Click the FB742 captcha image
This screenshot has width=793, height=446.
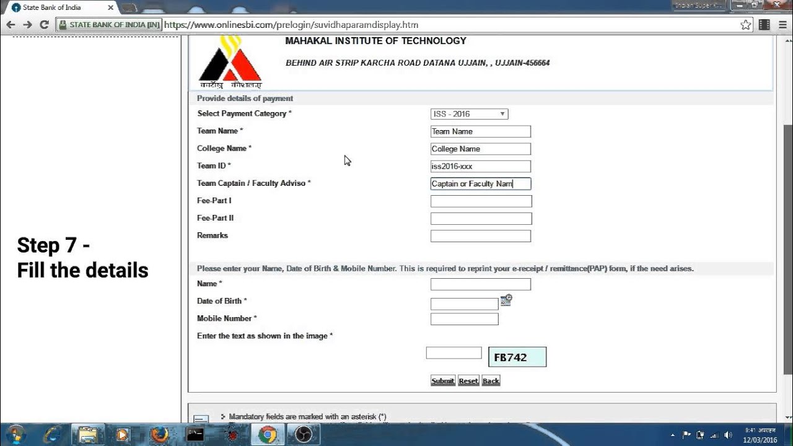click(517, 357)
